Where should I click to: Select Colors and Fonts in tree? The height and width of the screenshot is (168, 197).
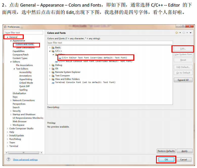pos(25,44)
